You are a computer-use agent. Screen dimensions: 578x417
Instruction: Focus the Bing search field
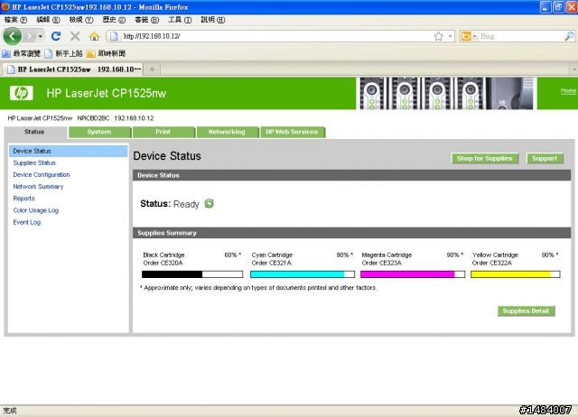[x=521, y=36]
